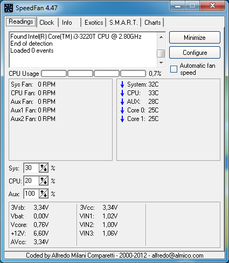Click the 'AVcc: 3,34V' voltage reading
This screenshot has height=263, width=229.
[30, 242]
